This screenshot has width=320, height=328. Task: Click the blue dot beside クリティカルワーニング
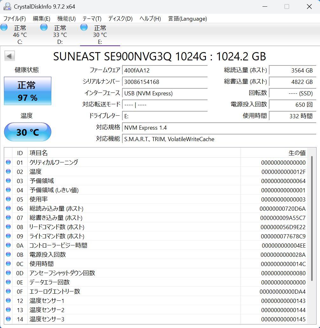coord(9,162)
